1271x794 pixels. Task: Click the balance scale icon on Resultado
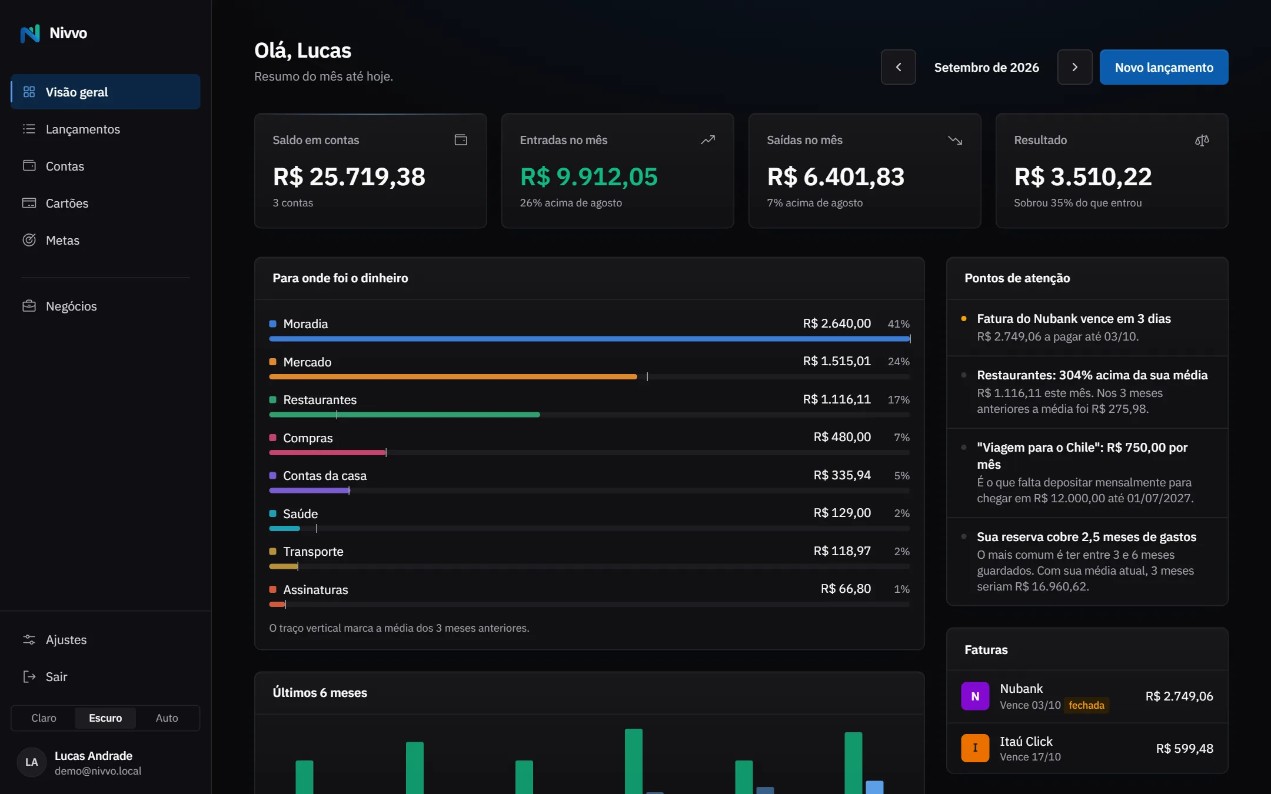(x=1202, y=140)
